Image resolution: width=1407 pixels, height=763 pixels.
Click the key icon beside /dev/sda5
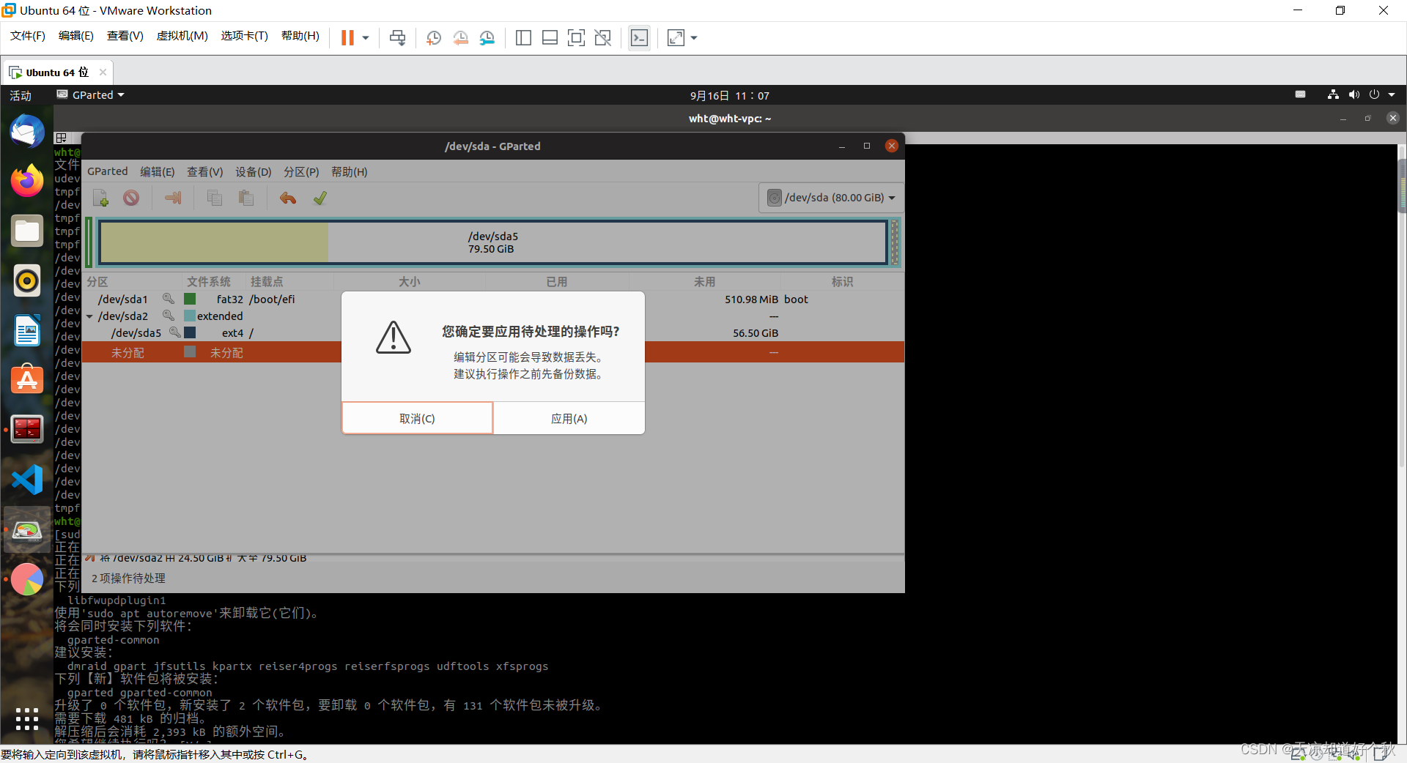pos(175,332)
